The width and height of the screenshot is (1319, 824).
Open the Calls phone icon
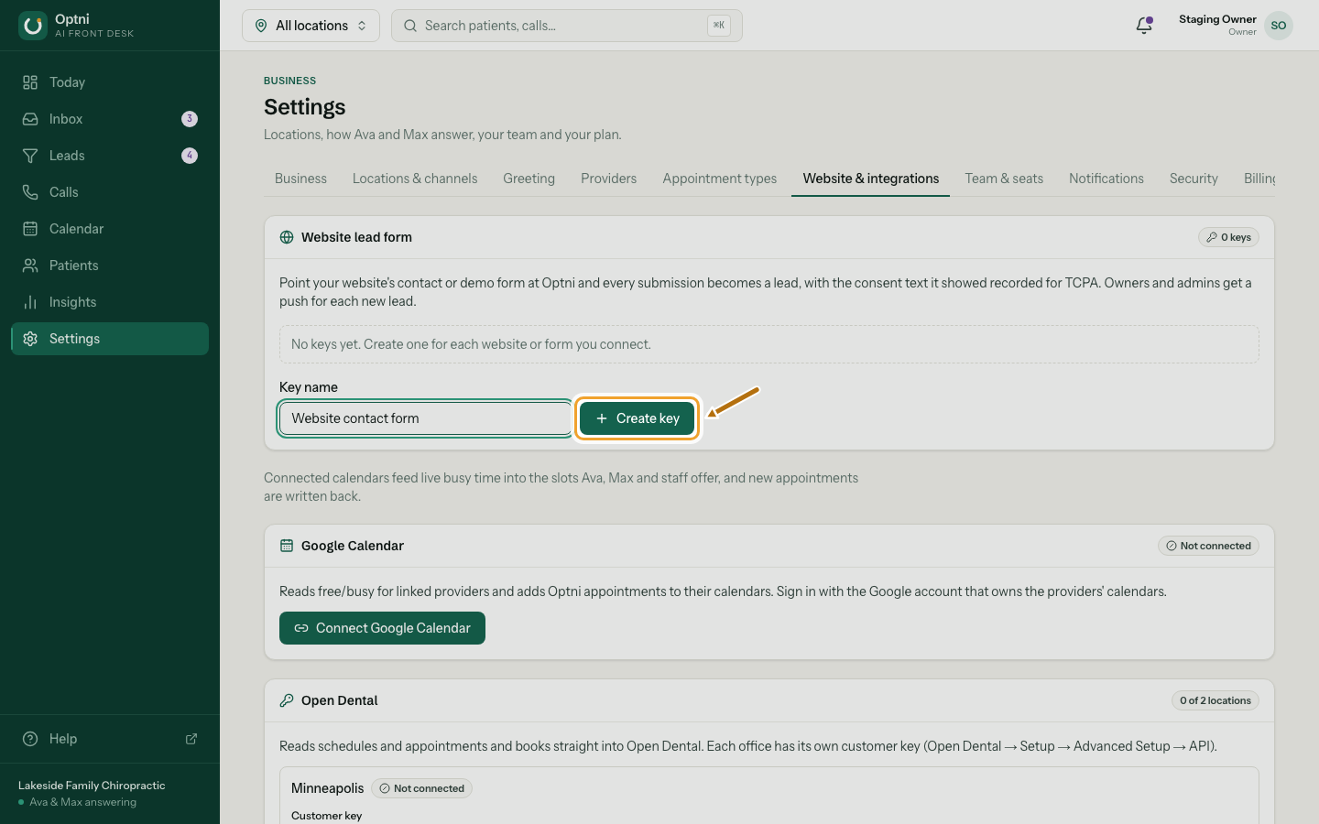30,192
